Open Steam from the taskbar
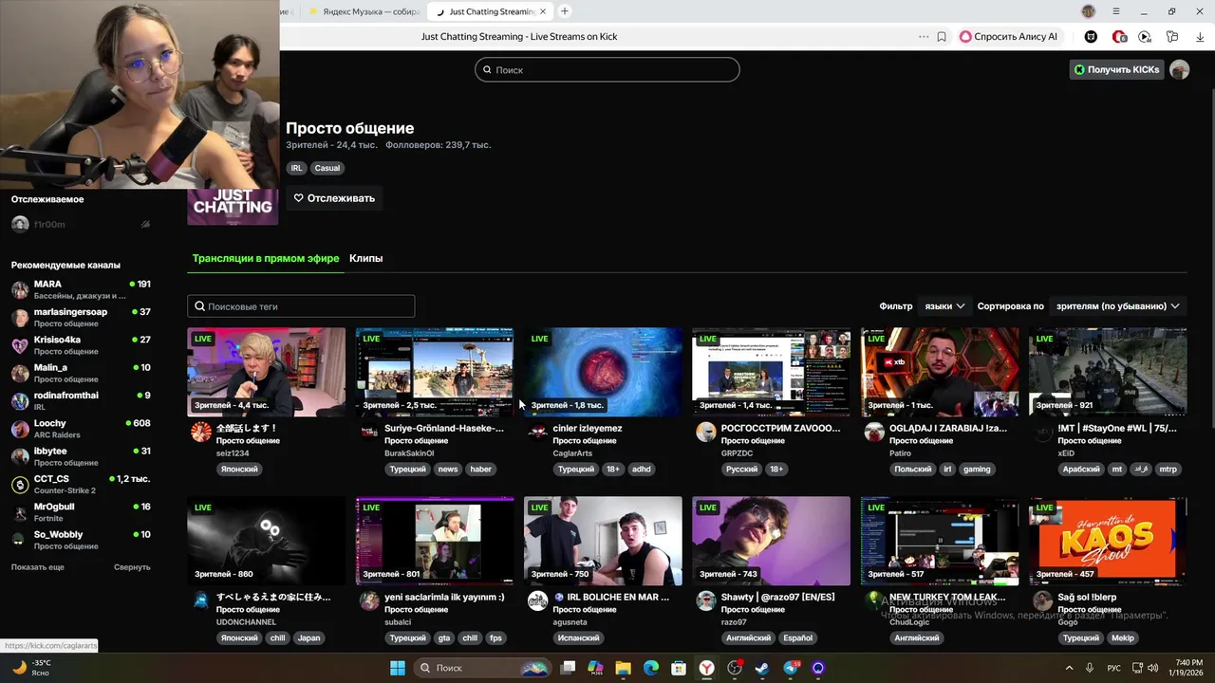This screenshot has height=683, width=1215. [x=762, y=668]
